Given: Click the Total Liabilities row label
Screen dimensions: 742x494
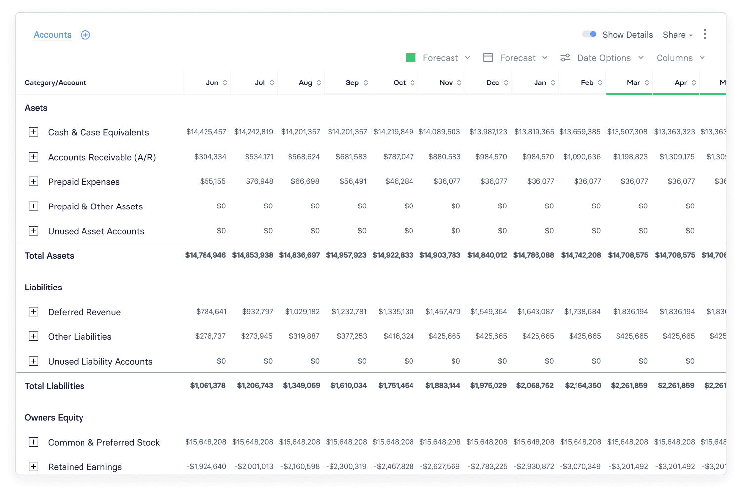Looking at the screenshot, I should click(x=54, y=386).
